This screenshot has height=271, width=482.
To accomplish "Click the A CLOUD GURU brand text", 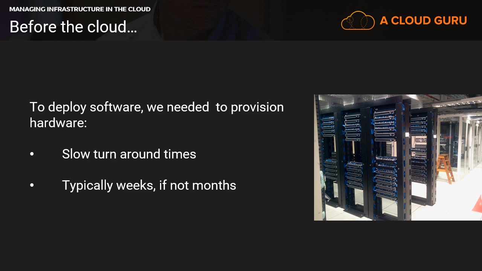I will point(423,21).
